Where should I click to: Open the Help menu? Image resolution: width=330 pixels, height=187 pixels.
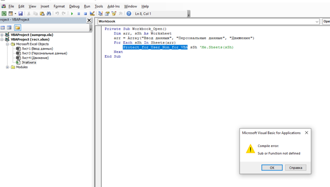(145, 6)
